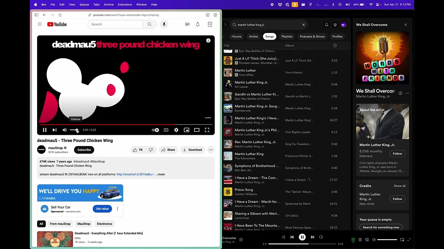Open Spotify notifications bell
Viewport: 444px width, 249px height.
pyautogui.click(x=326, y=25)
